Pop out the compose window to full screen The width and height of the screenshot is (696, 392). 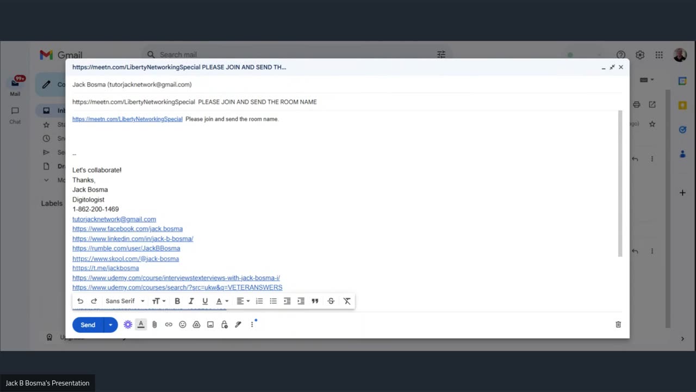[x=612, y=67]
